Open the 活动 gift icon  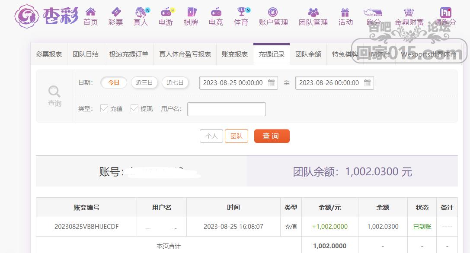coord(345,12)
